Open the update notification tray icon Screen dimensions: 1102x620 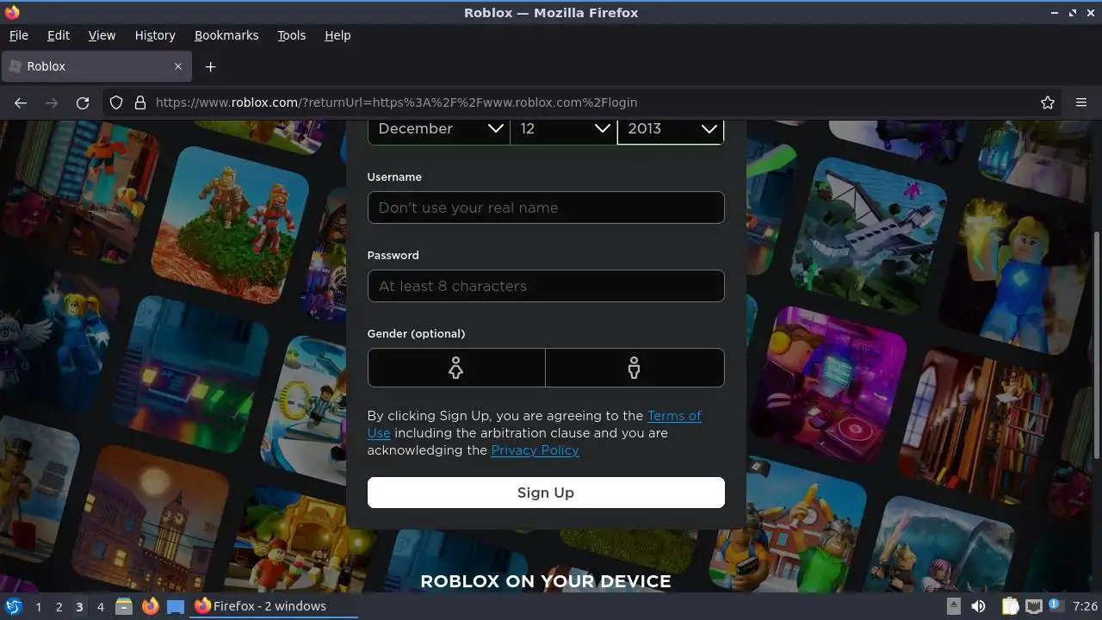pyautogui.click(x=1056, y=606)
